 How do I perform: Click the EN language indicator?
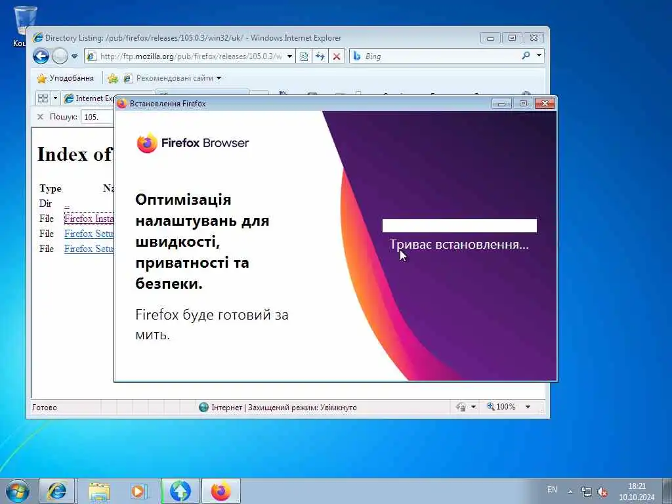point(552,490)
